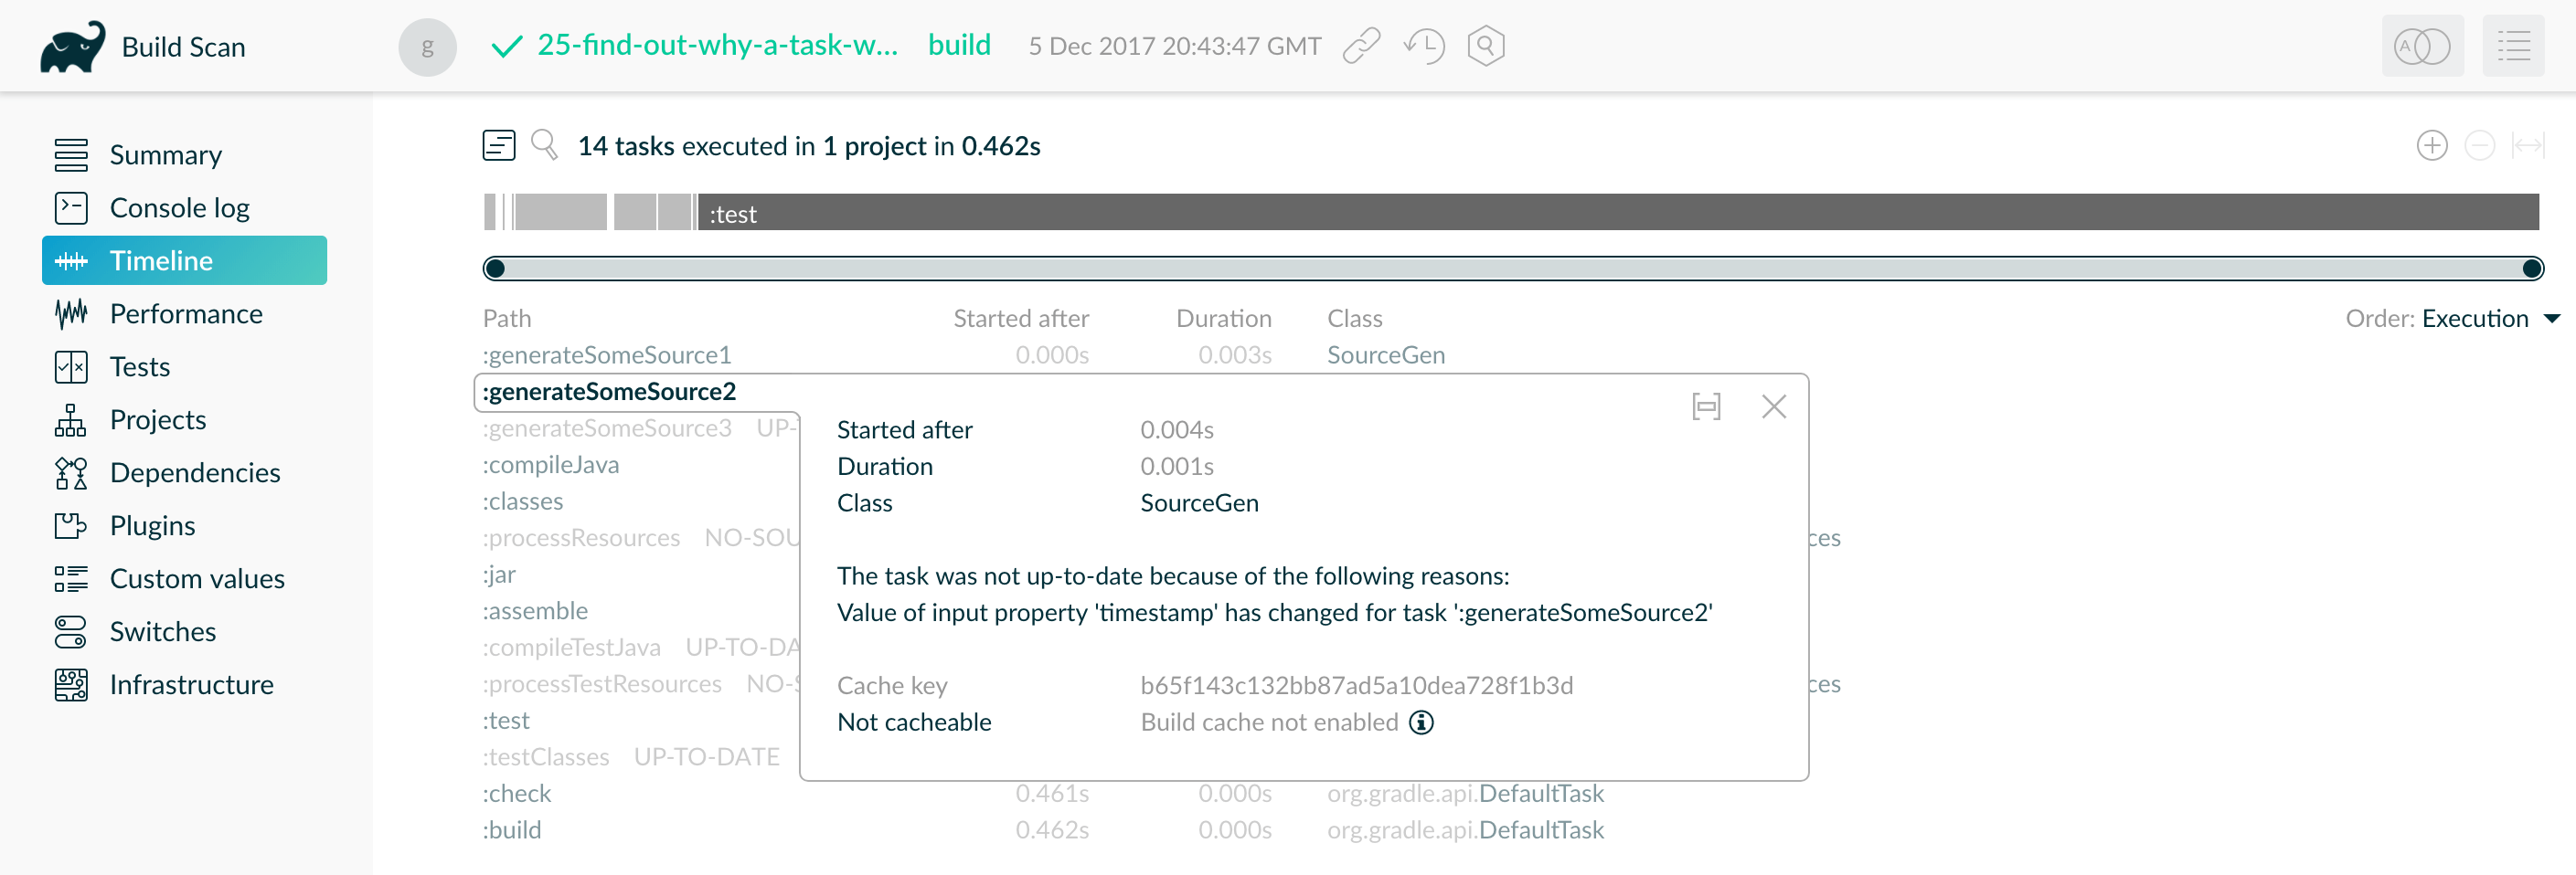Screen dimensions: 2576x875
Task: Toggle the task list view icon
Action: coord(499,146)
